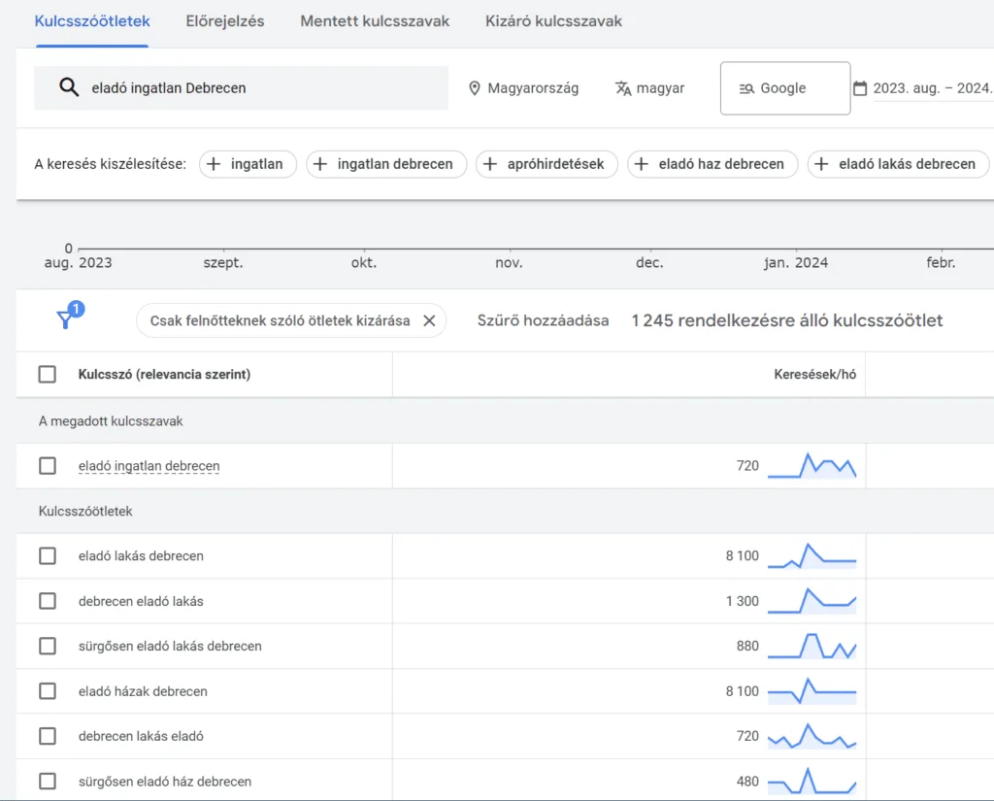Screen dimensions: 994x801
Task: Check the eladó házak debrecen checkbox
Action: tap(48, 691)
